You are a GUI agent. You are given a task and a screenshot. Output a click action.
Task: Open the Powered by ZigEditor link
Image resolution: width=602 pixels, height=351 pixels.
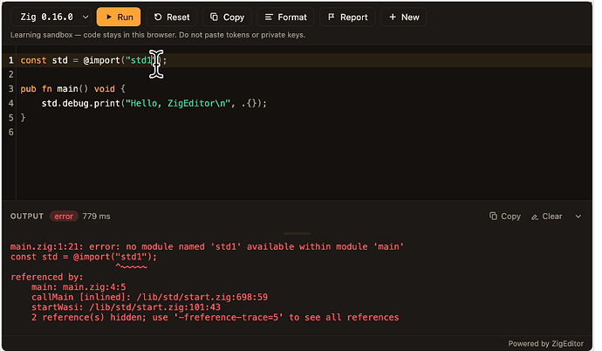point(545,343)
